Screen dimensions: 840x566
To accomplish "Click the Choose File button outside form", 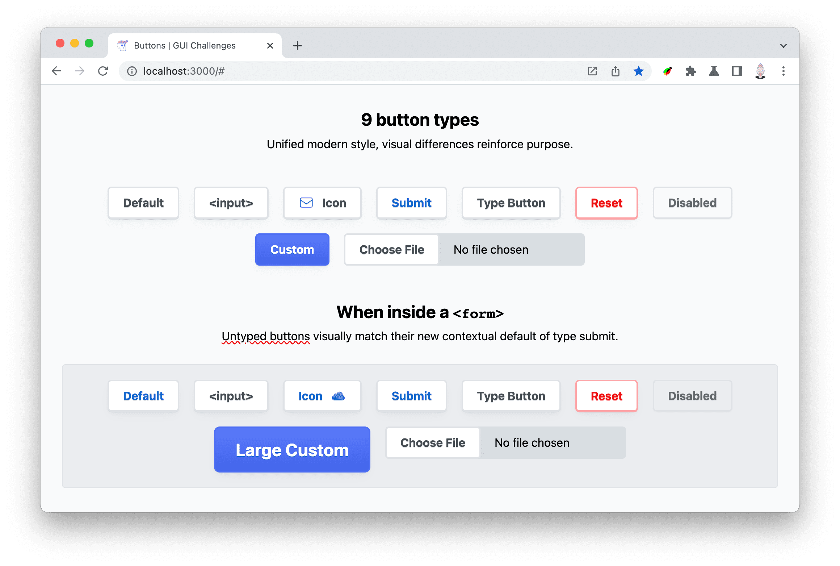I will click(391, 249).
